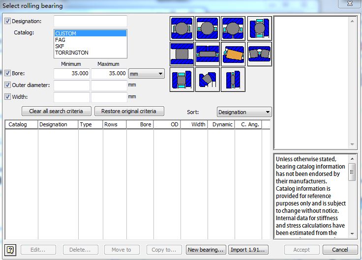Click the Catalog column header
The width and height of the screenshot is (362, 260).
(22, 124)
